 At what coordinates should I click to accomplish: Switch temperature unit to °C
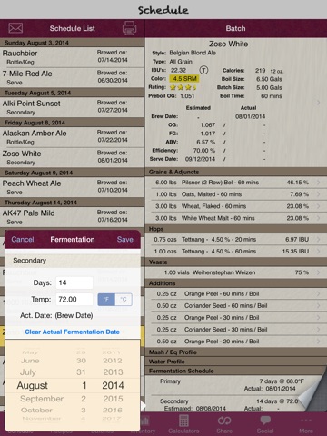124,299
